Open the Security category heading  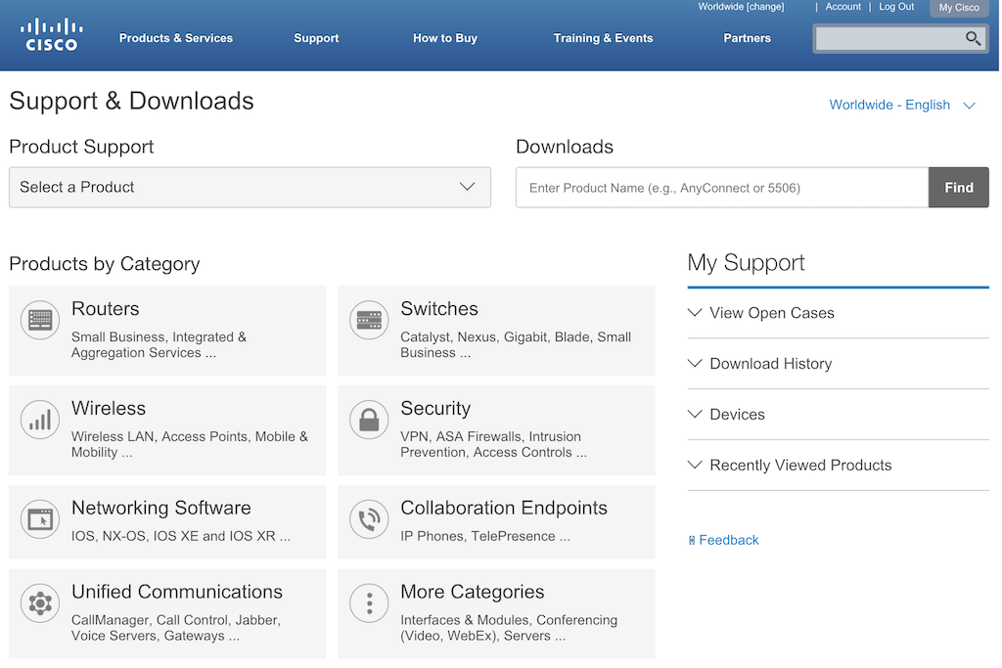(x=435, y=408)
